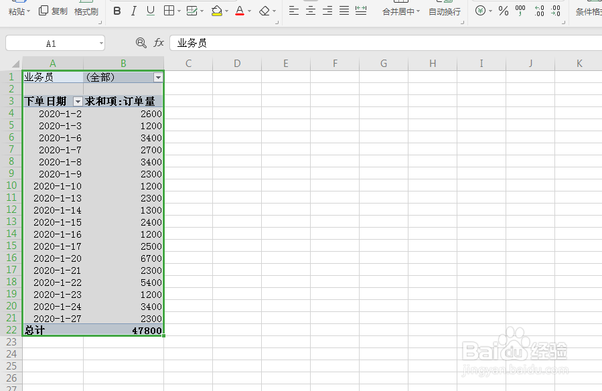Click the distributed alignment icon

pos(361,11)
